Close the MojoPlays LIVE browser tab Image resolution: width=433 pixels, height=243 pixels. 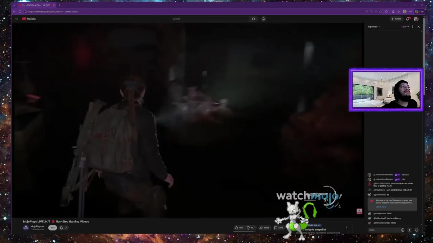pos(53,5)
